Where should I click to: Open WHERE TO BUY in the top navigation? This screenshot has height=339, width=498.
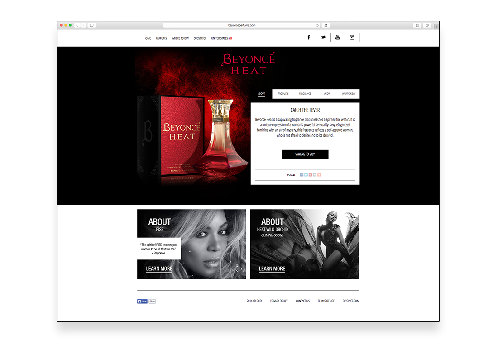click(x=180, y=38)
